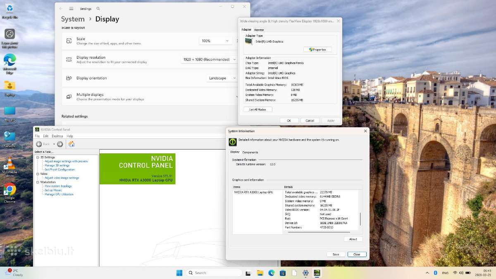
Task: Click the Back arrow in NVIDIA Control Panel
Action: (x=39, y=144)
